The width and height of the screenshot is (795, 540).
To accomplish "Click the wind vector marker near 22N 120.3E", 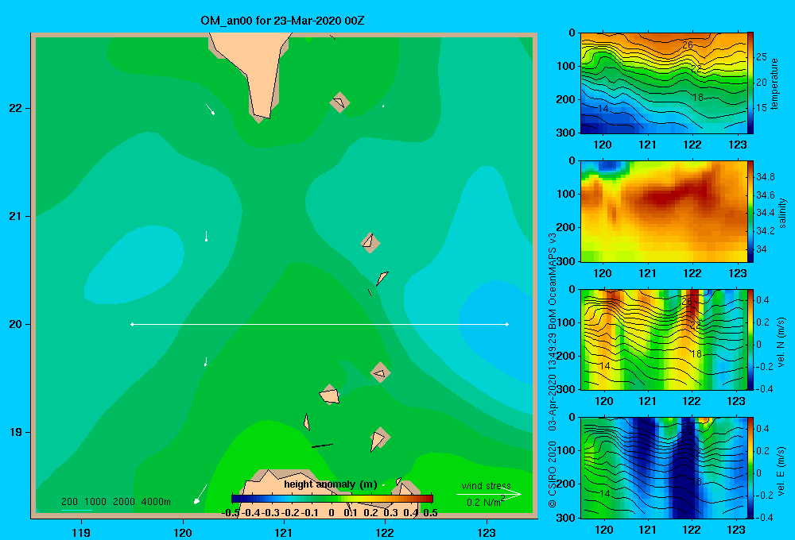I will (x=210, y=109).
